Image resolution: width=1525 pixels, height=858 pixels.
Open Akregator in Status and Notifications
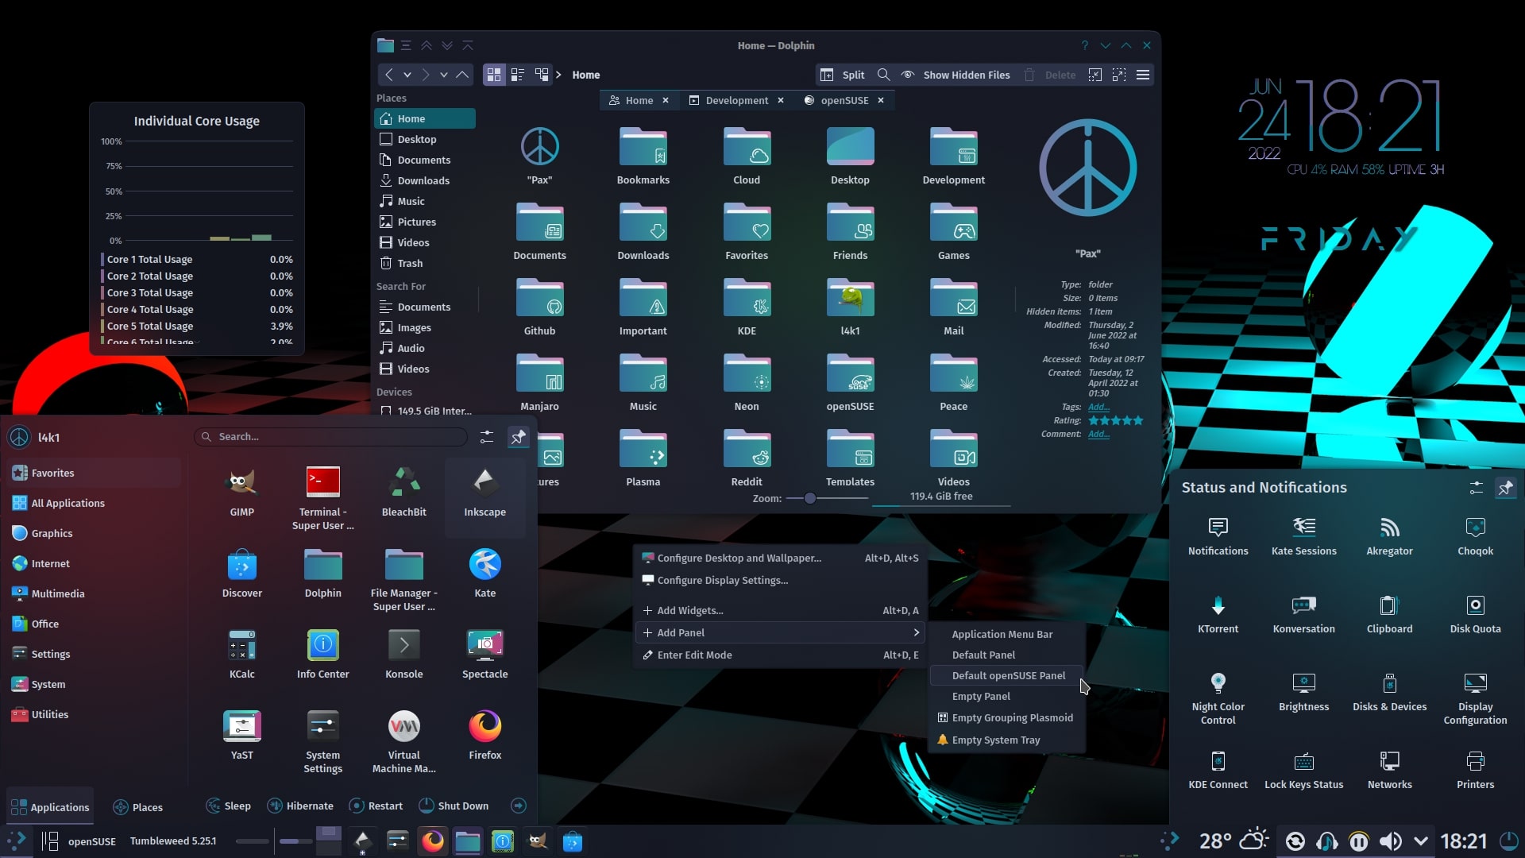click(x=1389, y=536)
